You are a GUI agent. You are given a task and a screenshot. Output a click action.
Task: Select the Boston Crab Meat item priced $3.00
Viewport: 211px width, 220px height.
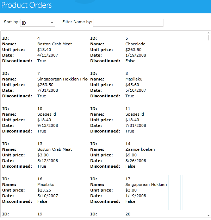point(45,155)
